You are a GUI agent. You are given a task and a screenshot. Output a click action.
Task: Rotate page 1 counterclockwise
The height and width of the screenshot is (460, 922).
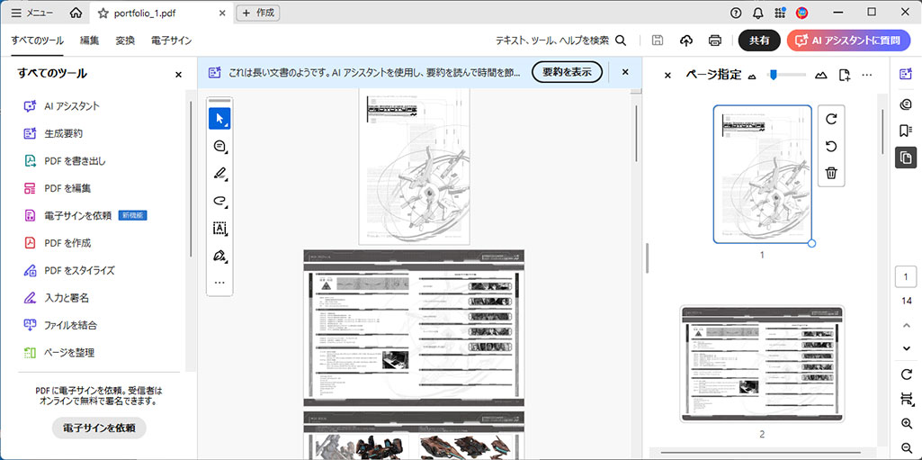tap(831, 146)
